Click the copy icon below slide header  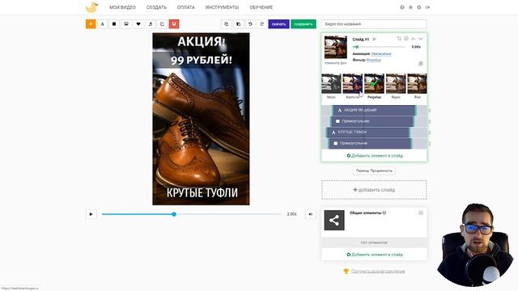pos(421,63)
